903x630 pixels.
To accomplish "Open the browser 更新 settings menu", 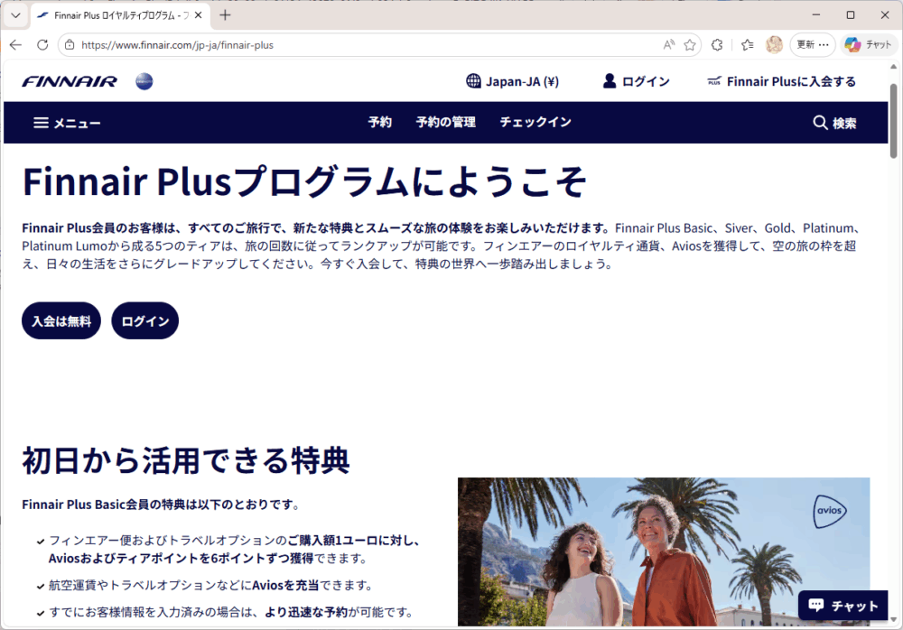I will tap(812, 44).
